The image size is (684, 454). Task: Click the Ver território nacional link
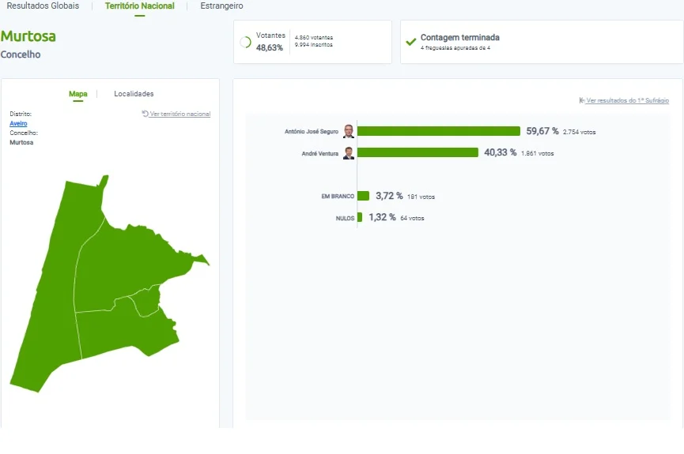coord(180,114)
